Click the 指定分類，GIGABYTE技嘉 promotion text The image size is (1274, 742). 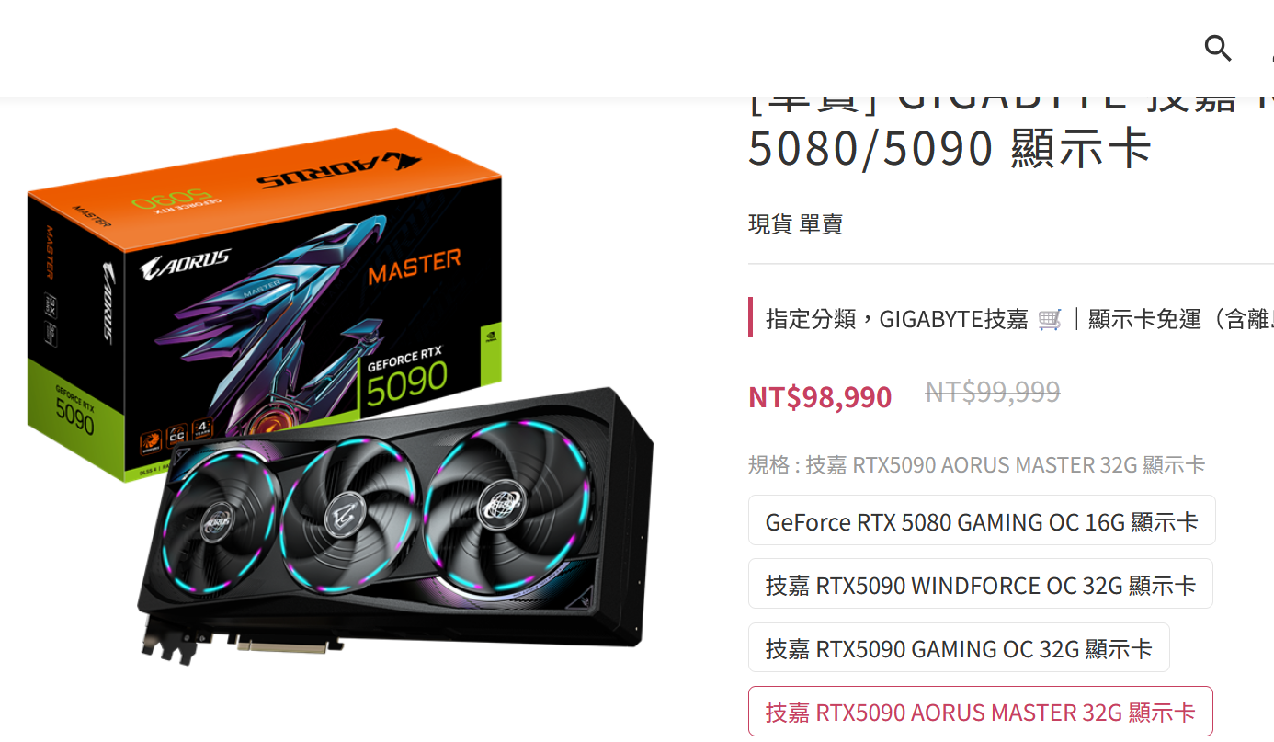coord(896,319)
